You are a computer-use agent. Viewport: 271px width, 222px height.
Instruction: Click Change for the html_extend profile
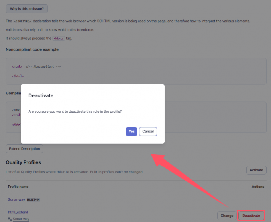pos(227,216)
